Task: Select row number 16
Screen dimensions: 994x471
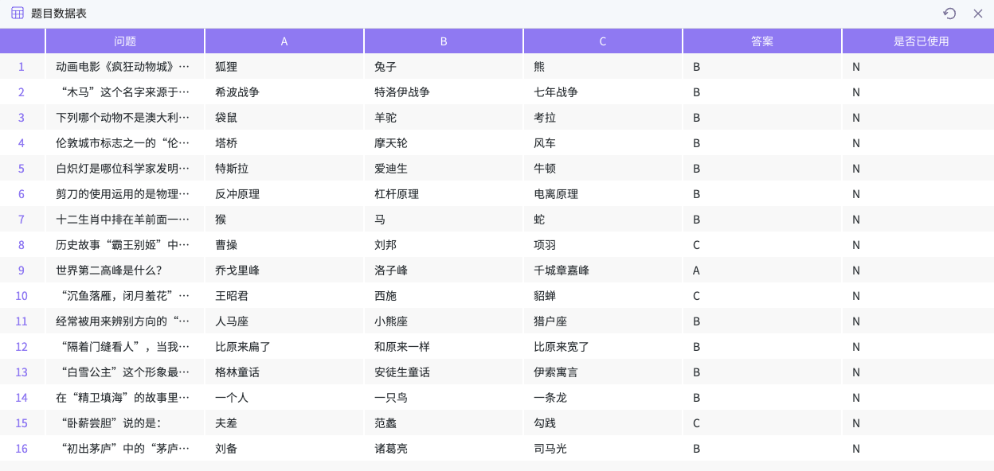Action: pos(22,449)
